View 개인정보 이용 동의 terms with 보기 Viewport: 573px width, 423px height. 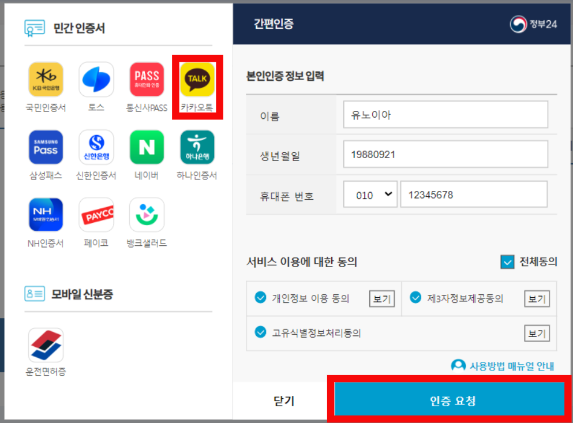click(382, 299)
